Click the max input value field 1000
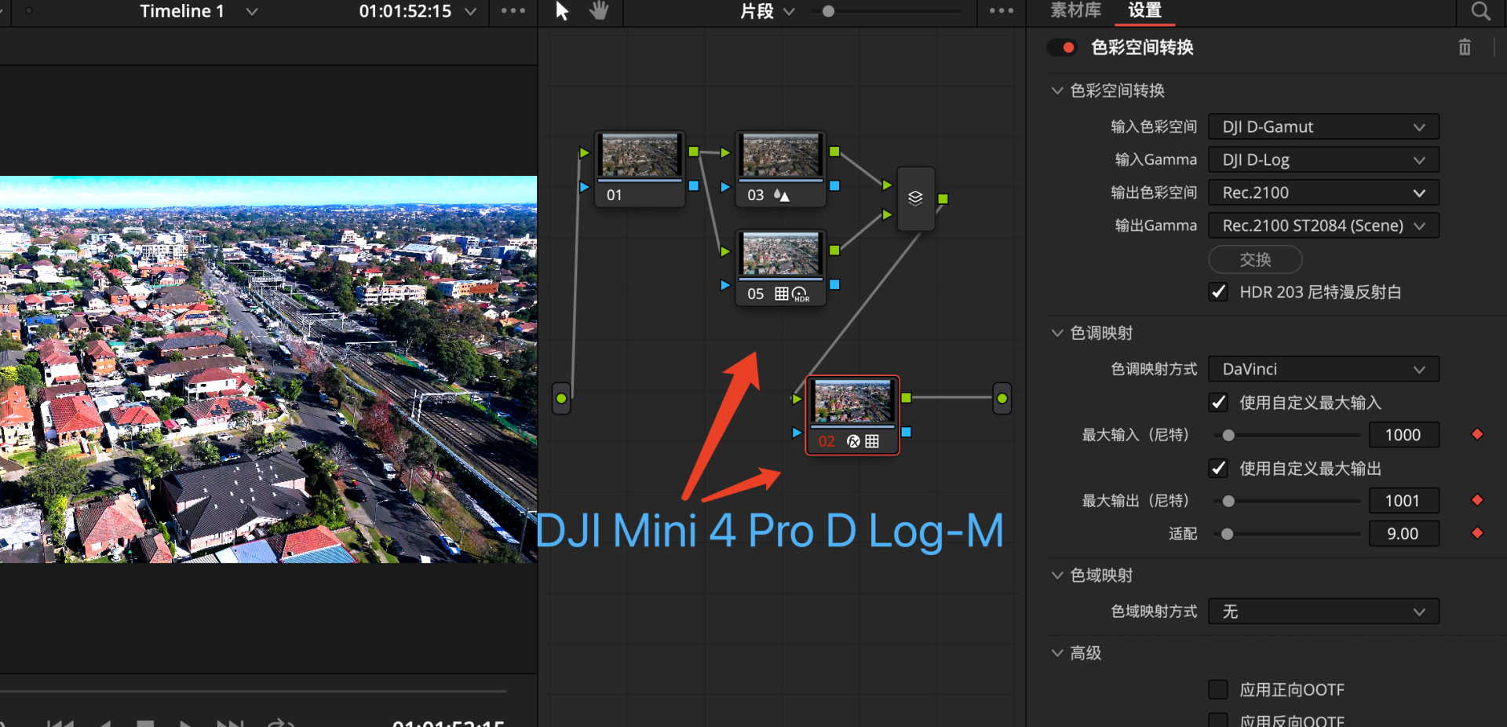1507x727 pixels. (x=1403, y=435)
